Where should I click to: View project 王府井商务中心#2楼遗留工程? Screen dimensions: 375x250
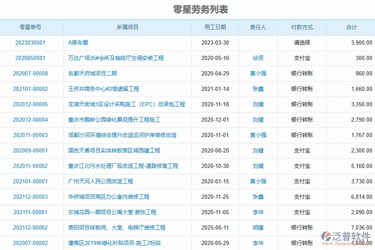[104, 89]
